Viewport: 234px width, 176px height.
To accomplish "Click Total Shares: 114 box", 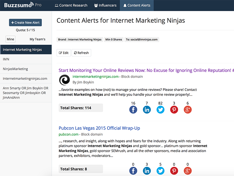I will pyautogui.click(x=81, y=108).
